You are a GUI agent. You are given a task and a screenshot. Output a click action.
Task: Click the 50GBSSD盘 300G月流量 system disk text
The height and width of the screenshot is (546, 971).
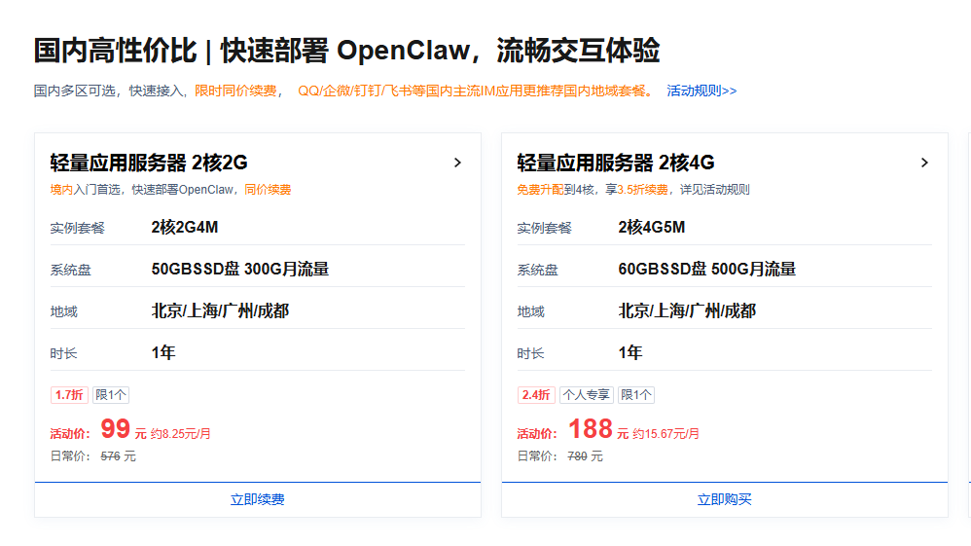(240, 270)
